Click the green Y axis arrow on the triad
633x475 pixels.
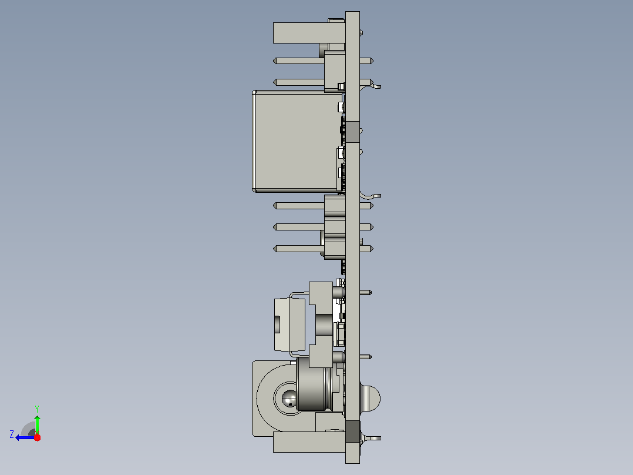click(x=37, y=424)
